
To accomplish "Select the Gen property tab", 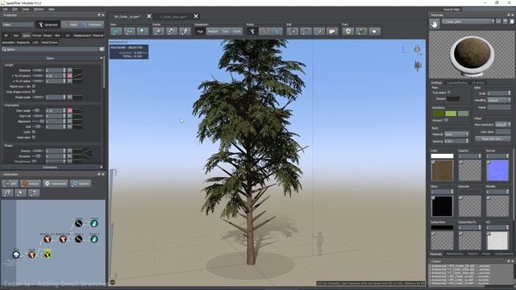I will pos(16,35).
